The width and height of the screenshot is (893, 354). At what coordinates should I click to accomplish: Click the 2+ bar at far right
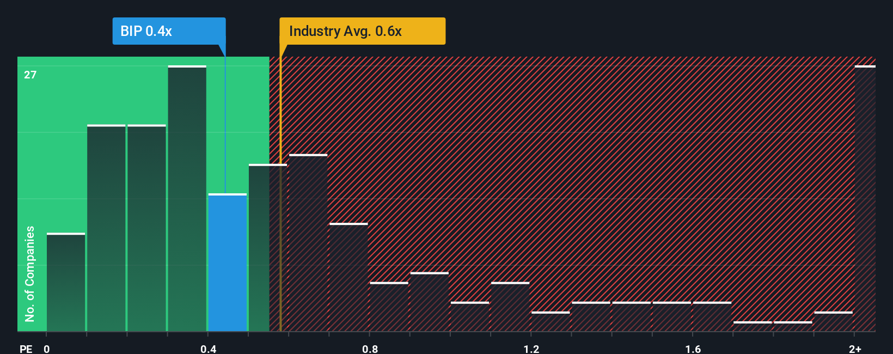click(865, 198)
